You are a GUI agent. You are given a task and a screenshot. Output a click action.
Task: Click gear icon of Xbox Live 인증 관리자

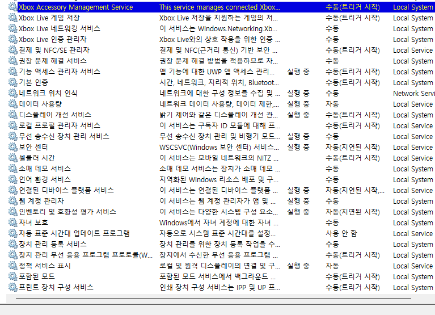coord(13,39)
